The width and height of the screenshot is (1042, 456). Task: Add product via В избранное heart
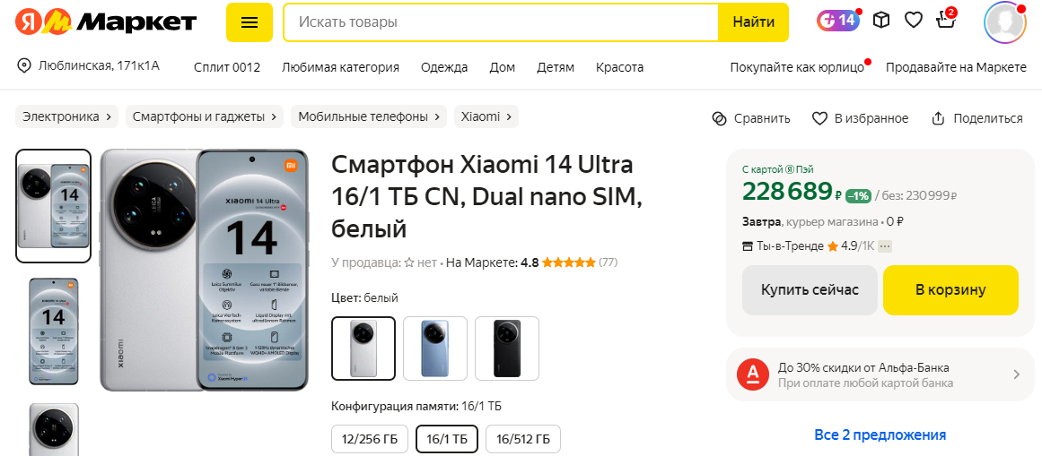coord(819,119)
